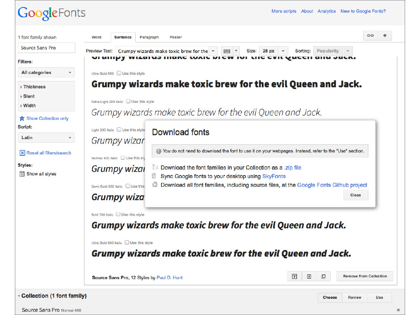Check Use this style for Ultra-Bold 900 Italic
The height and width of the screenshot is (315, 420).
[x=127, y=242]
